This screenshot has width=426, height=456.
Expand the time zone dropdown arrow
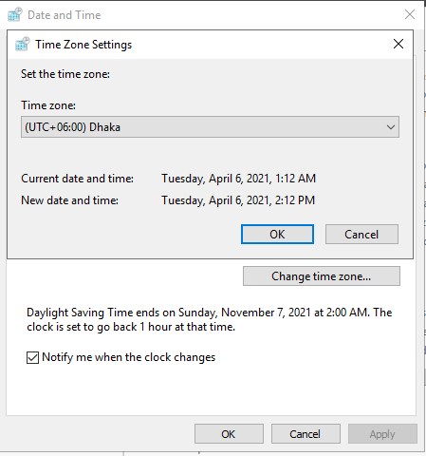coord(391,127)
